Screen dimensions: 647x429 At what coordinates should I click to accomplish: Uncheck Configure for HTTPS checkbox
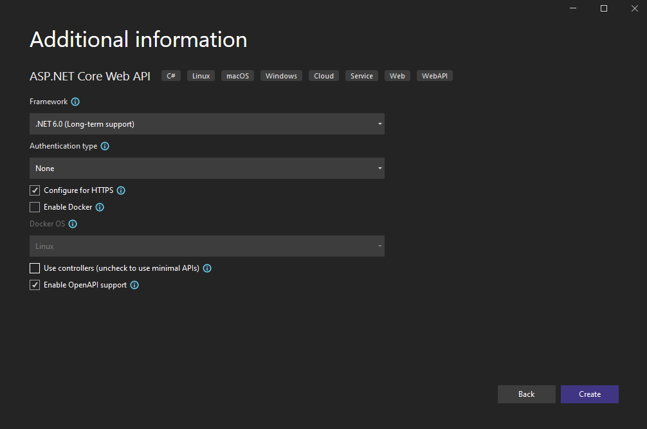(x=35, y=190)
